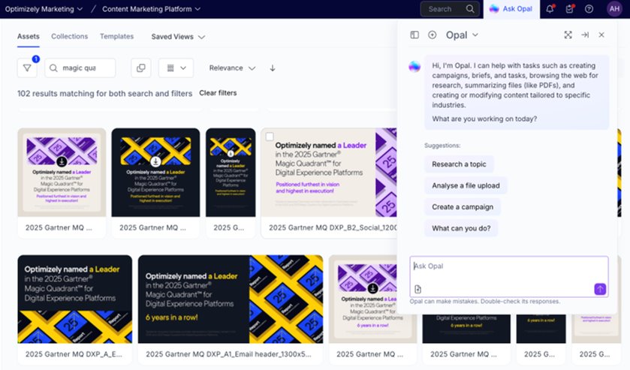Switch to the Collections tab
Image resolution: width=630 pixels, height=370 pixels.
pos(70,37)
